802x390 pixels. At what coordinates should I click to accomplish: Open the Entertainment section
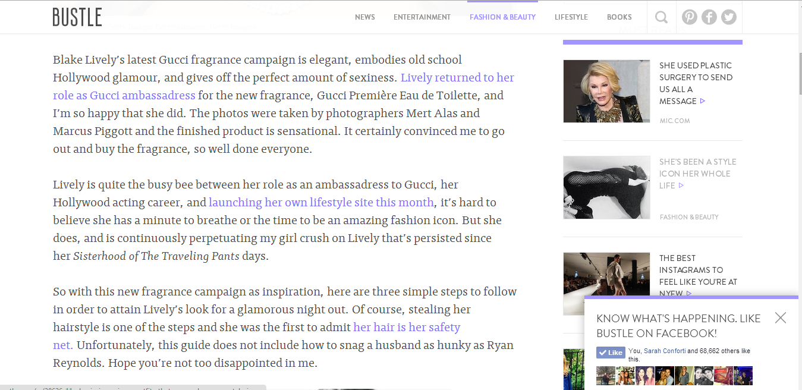click(x=422, y=17)
